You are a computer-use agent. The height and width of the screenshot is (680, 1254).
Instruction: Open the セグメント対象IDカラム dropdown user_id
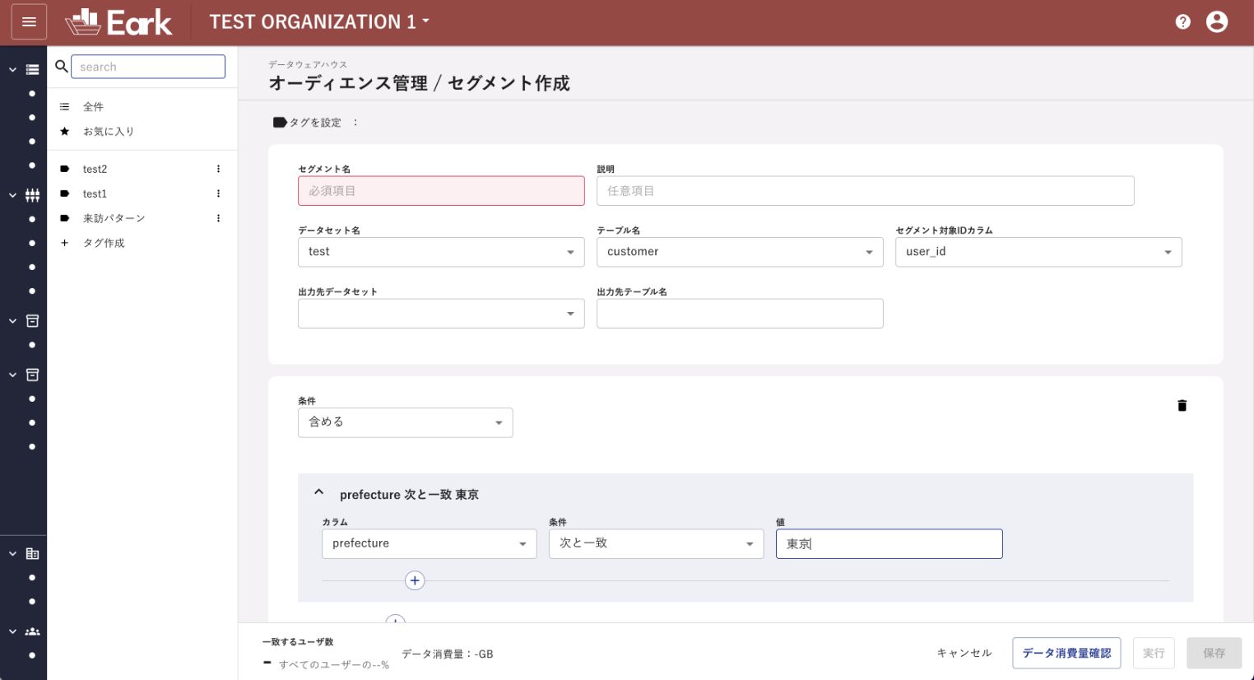1038,252
